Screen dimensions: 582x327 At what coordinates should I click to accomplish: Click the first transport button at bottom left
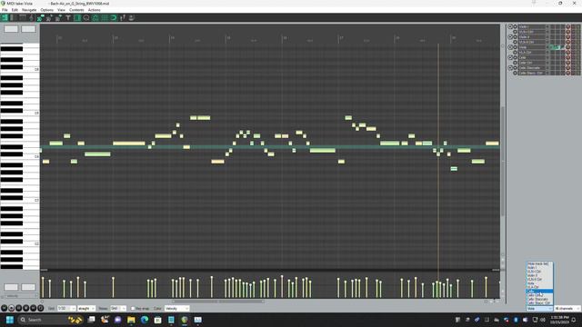tap(4, 308)
